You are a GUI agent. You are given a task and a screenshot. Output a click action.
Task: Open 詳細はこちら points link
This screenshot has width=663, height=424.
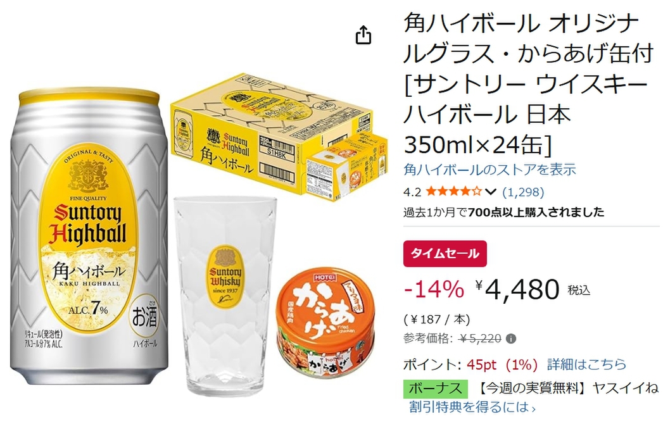pos(586,364)
